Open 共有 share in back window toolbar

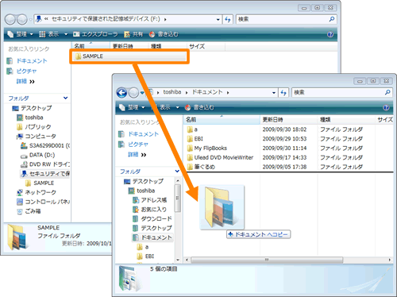coord(133,34)
